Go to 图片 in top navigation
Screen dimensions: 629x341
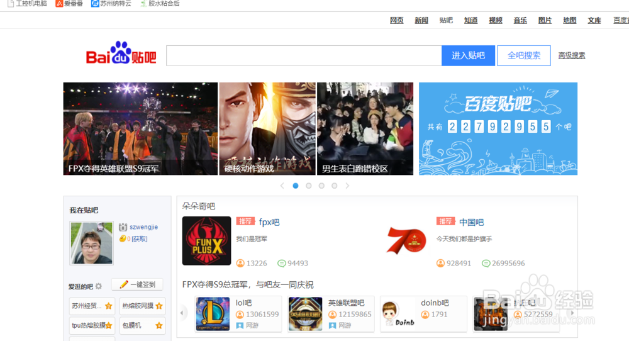(x=545, y=21)
